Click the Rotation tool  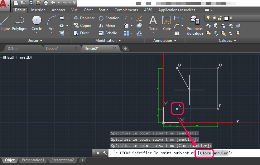(109, 18)
